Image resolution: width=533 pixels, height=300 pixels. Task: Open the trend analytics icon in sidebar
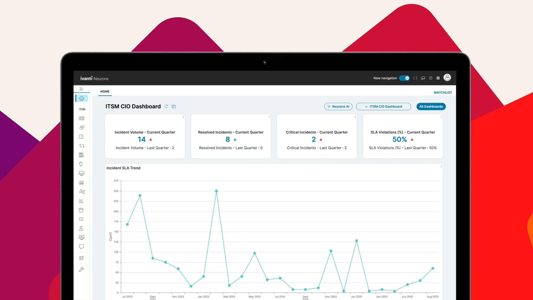(x=81, y=182)
